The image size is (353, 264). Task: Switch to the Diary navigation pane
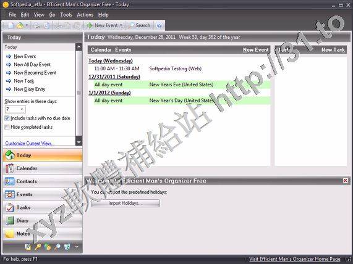[43, 221]
